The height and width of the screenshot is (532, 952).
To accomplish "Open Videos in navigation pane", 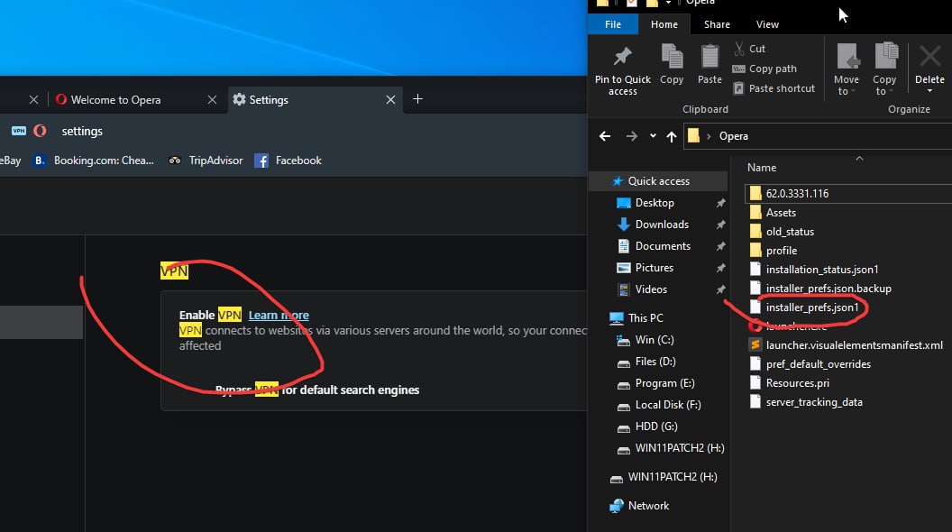I will (x=651, y=289).
